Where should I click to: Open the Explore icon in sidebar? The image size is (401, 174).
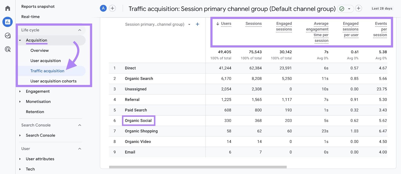8,35
